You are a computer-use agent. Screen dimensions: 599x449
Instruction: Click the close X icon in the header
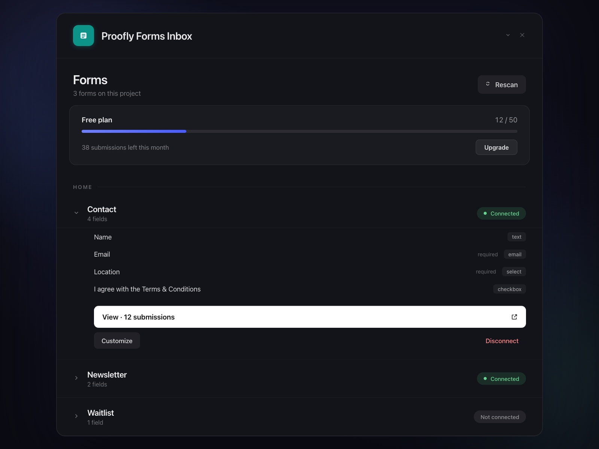[522, 35]
